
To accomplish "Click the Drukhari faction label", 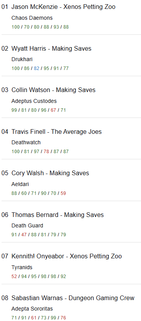I will click(x=22, y=60).
